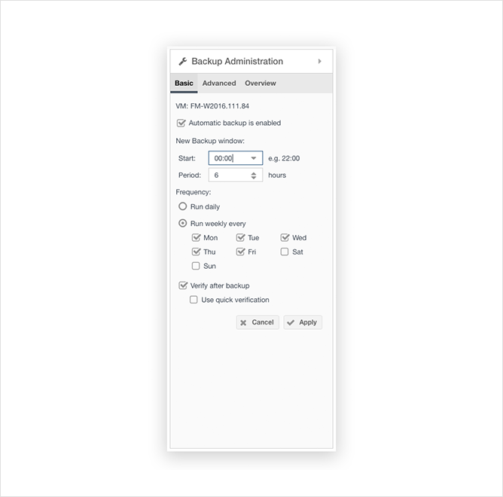
Task: Select Run weekly every option
Action: (x=182, y=224)
